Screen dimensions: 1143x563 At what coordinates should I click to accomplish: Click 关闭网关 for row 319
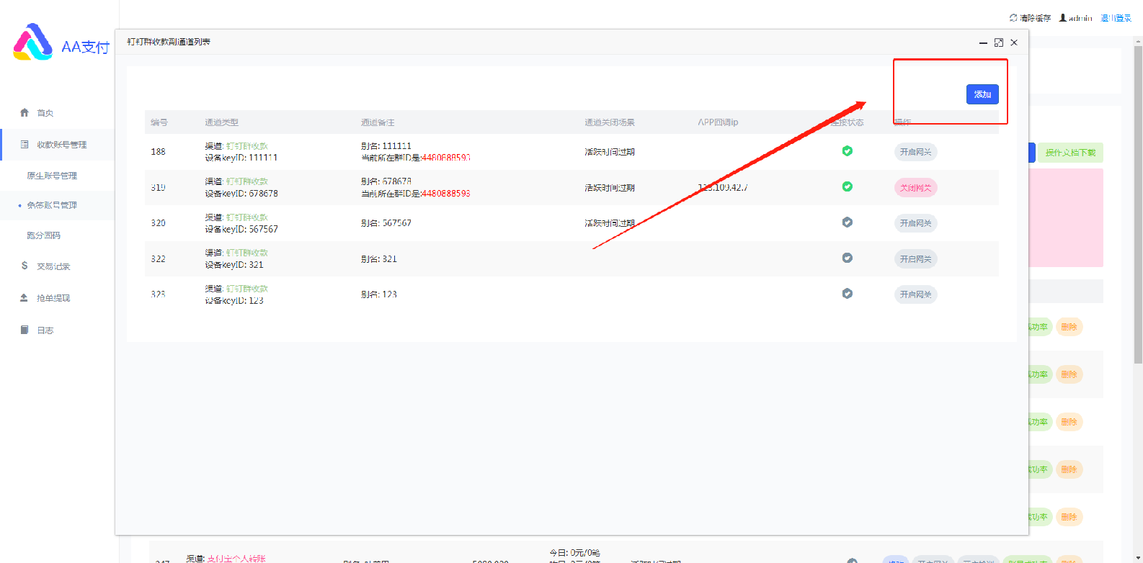coord(915,188)
